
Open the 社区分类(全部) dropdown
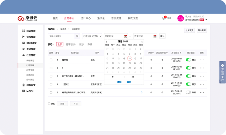(92, 36)
